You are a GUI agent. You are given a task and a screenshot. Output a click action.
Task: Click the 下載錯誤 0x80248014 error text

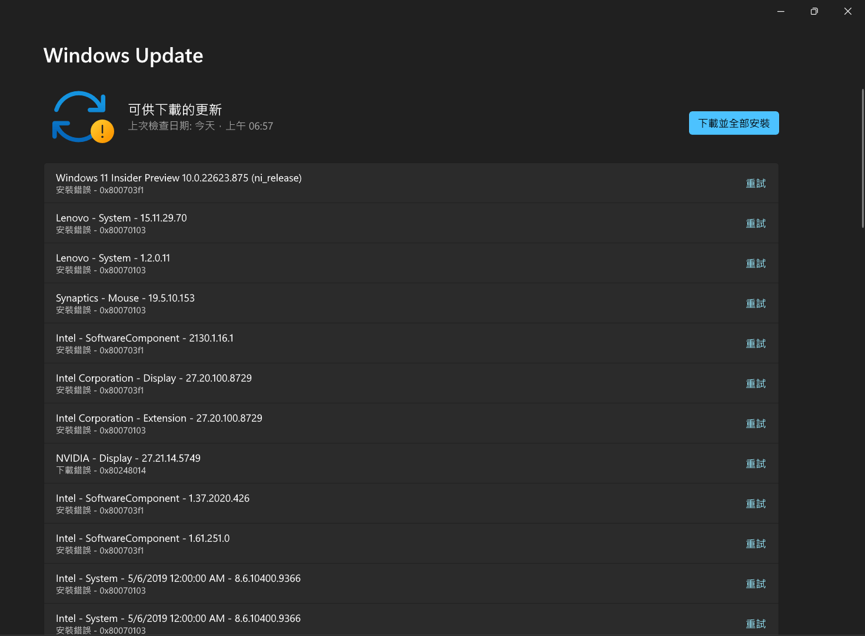pos(101,471)
